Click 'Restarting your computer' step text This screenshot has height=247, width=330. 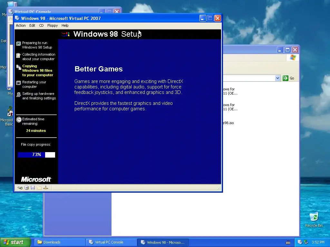coord(34,85)
